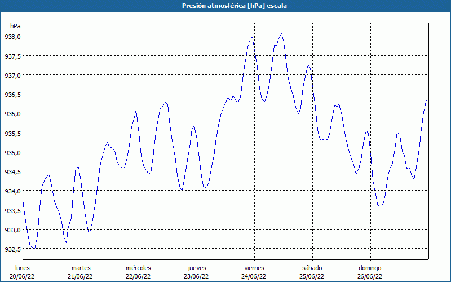Click the 937,0 axis value
451x282 pixels.
[12, 76]
